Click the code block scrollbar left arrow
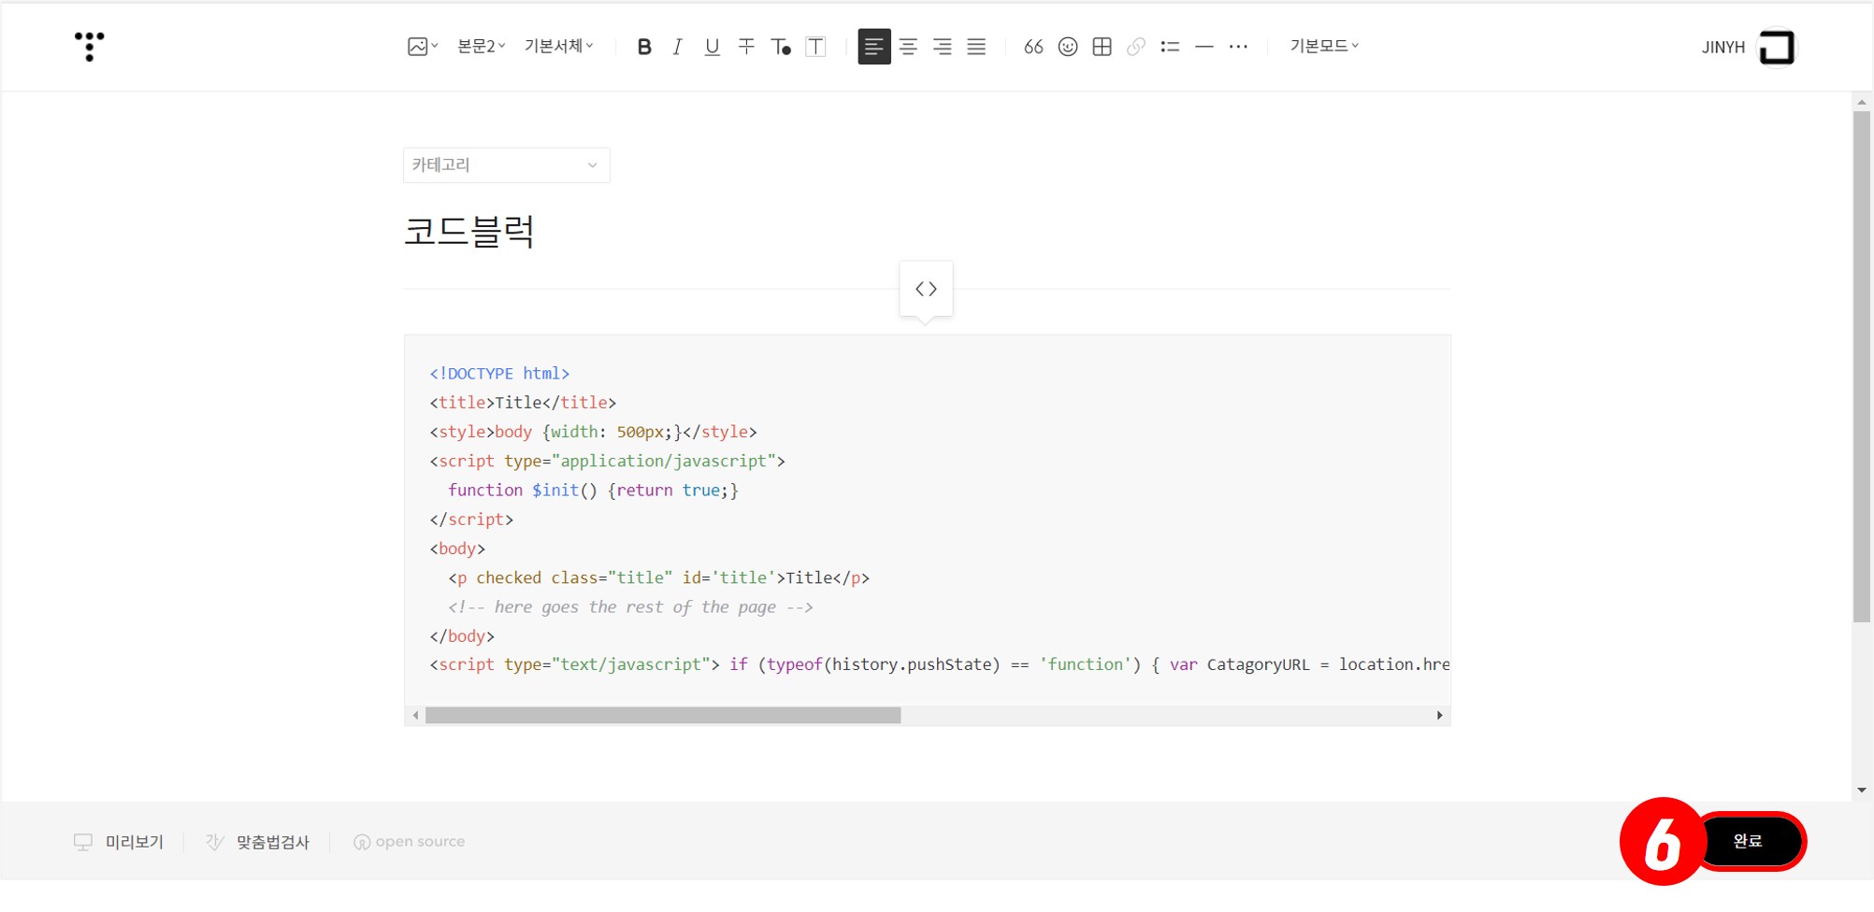The image size is (1874, 912). point(415,716)
